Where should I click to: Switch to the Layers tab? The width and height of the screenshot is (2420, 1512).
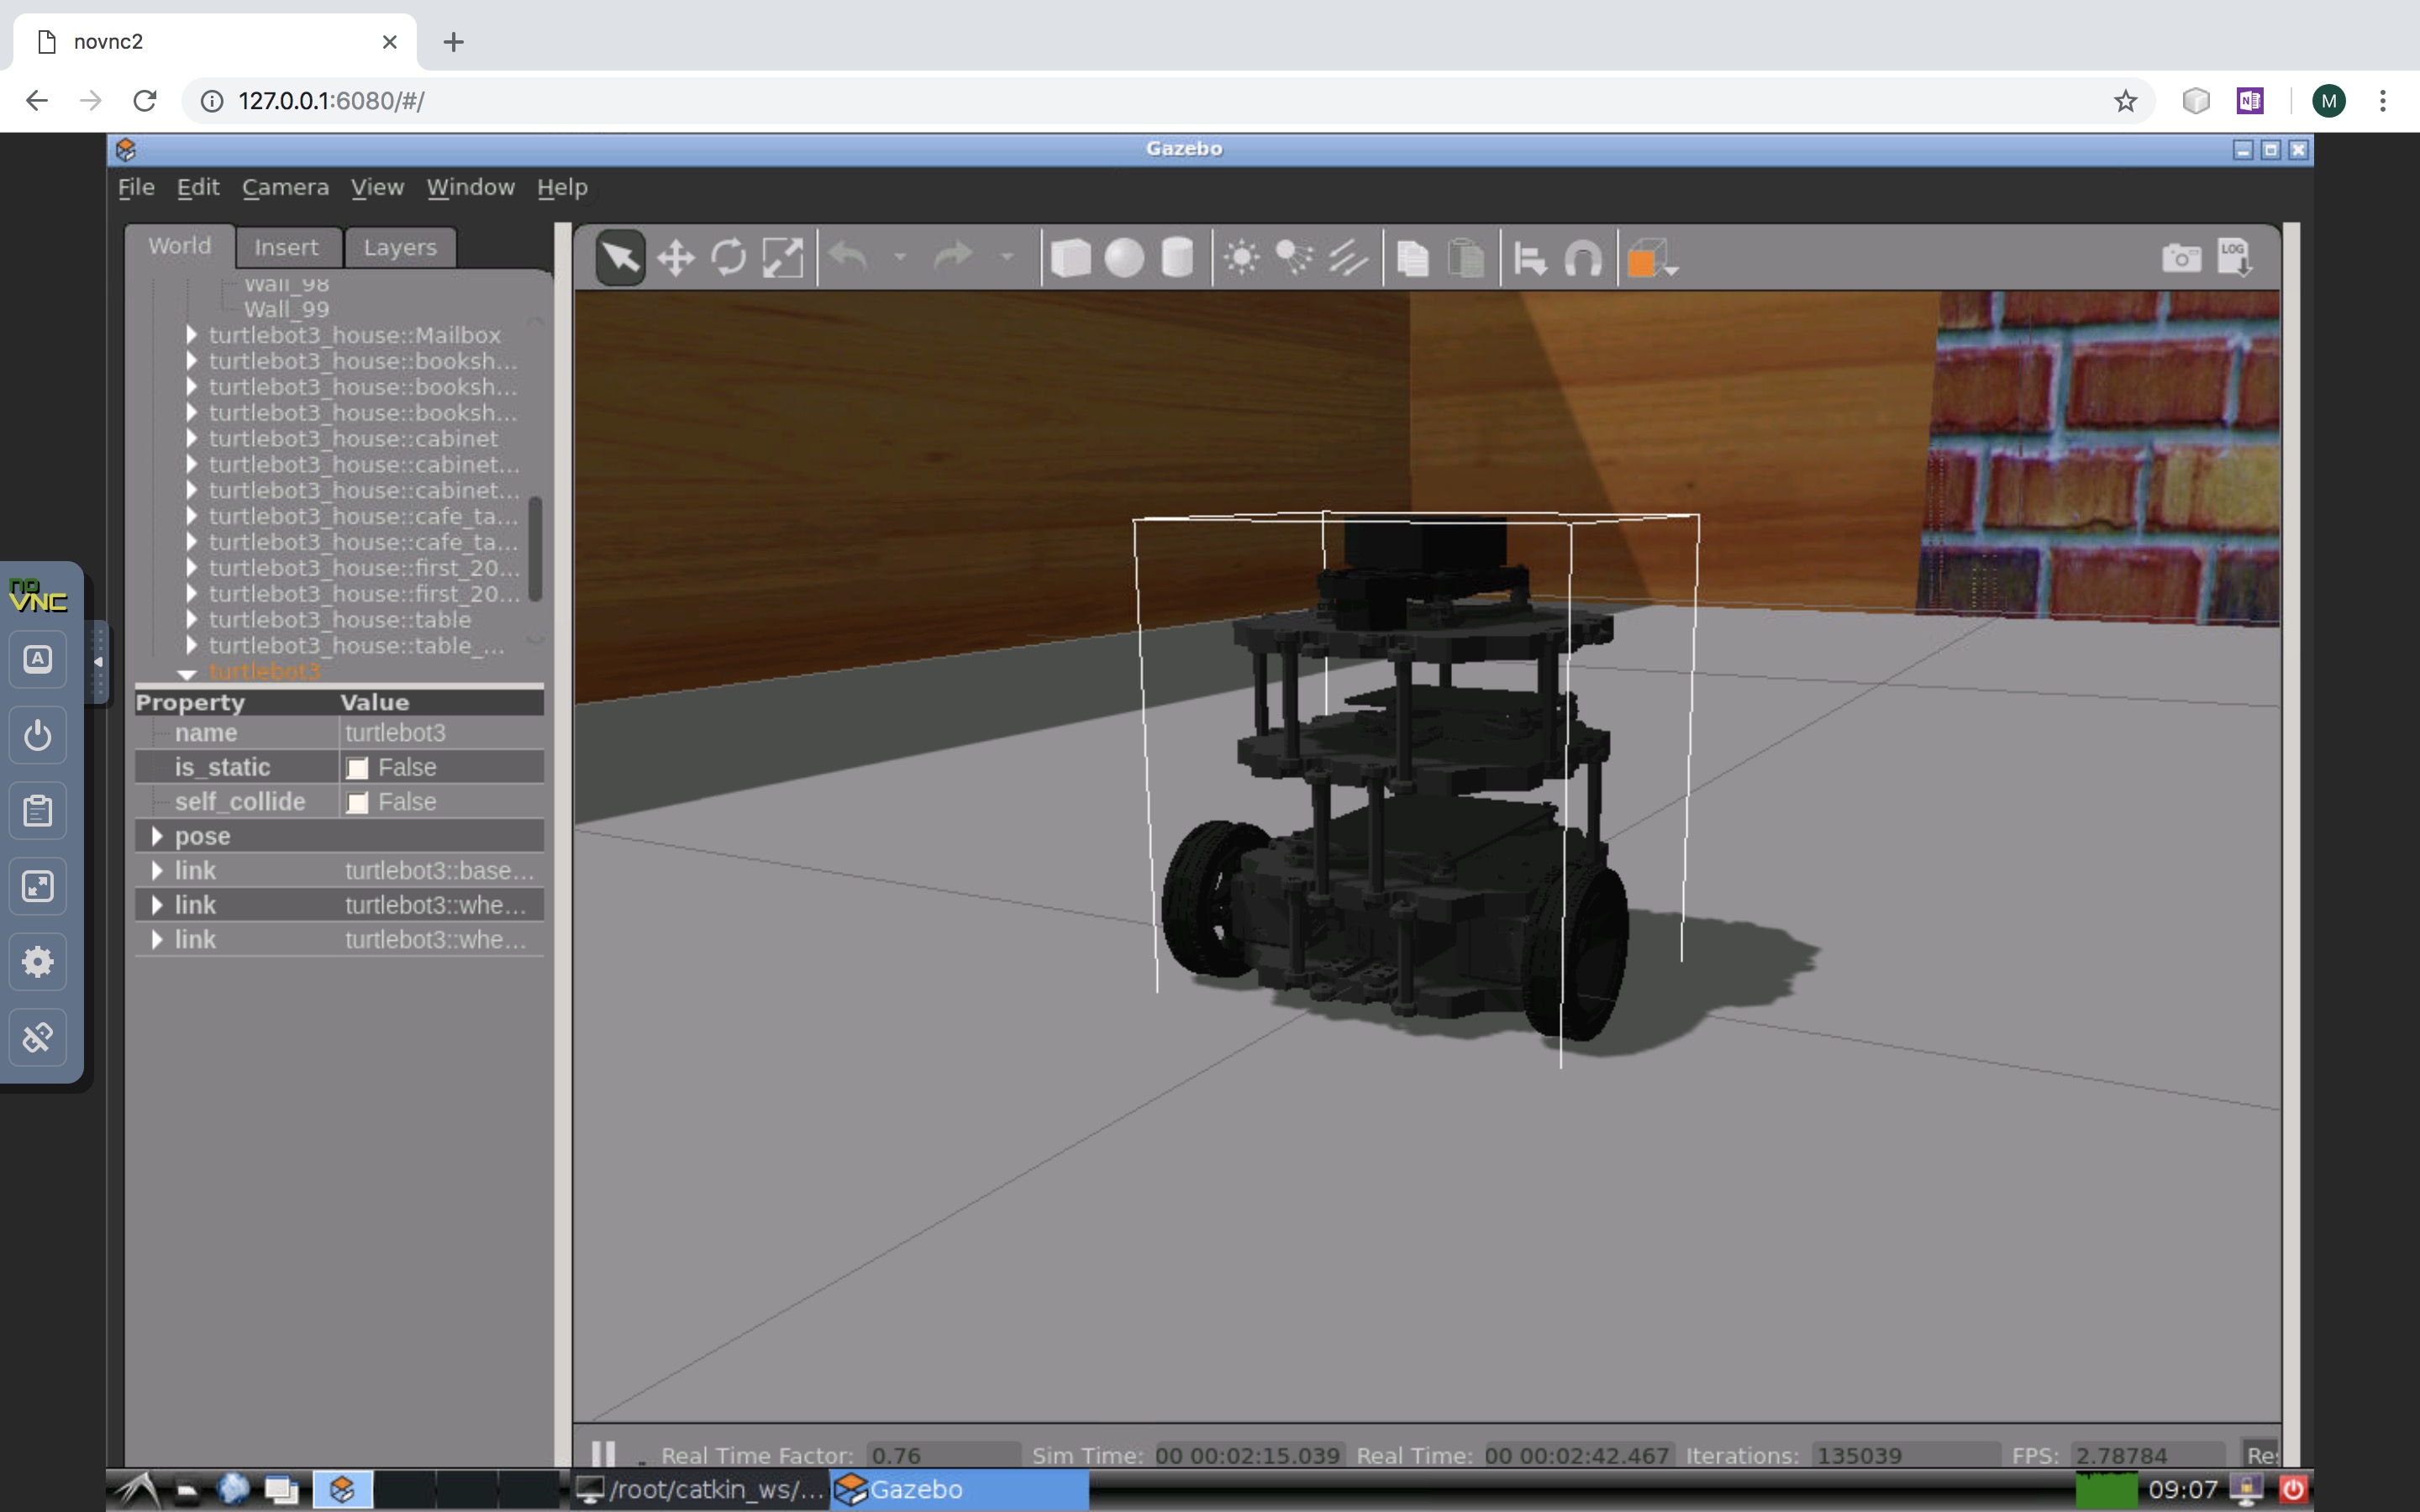pyautogui.click(x=400, y=247)
